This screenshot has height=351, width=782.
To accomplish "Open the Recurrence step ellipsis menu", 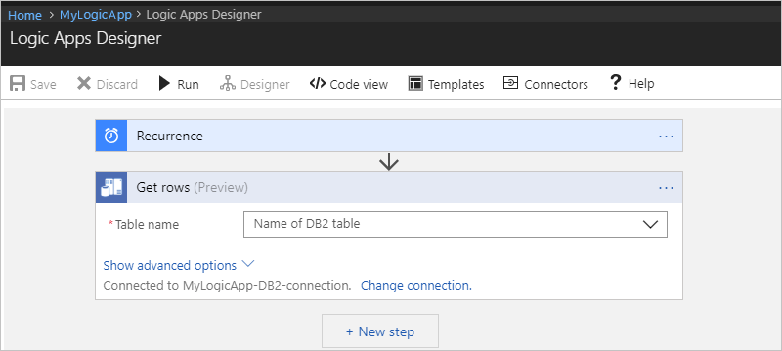I will coord(667,136).
